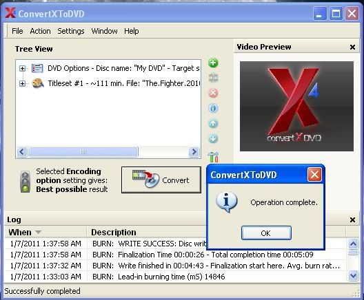The image size is (364, 300).
Task: Close the Operation complete dialog
Action: (x=314, y=175)
